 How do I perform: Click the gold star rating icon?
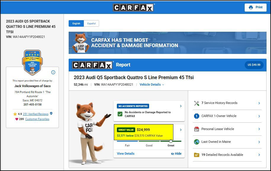coord(15,114)
